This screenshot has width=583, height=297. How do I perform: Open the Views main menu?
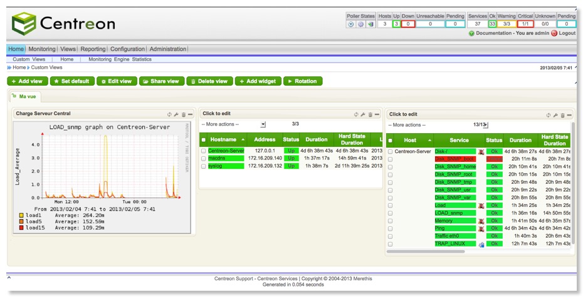click(x=68, y=49)
